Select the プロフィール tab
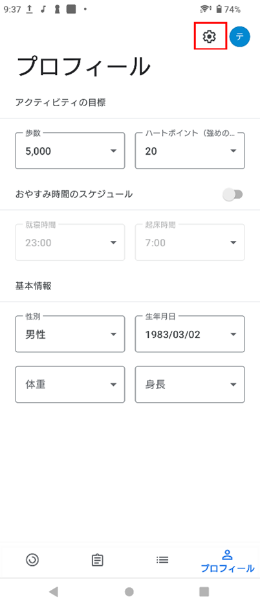Viewport: 260px width, 608px height. 228,561
